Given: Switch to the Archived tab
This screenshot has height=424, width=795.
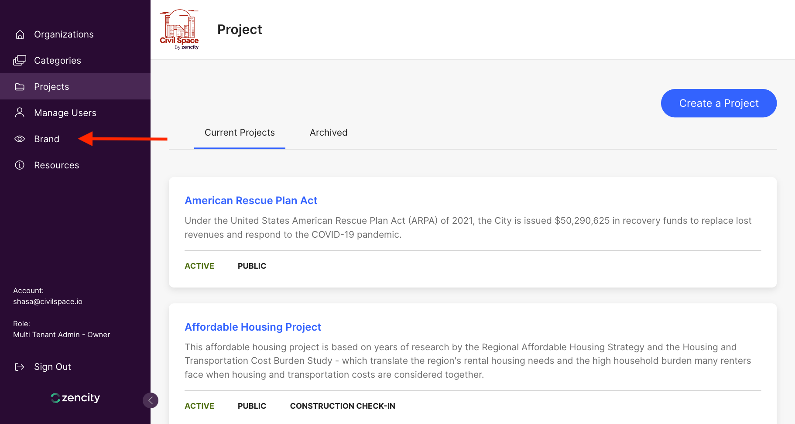Looking at the screenshot, I should click(x=328, y=133).
